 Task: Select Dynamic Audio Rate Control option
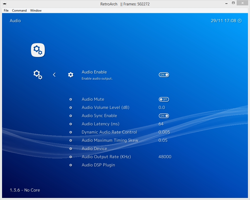click(109, 132)
